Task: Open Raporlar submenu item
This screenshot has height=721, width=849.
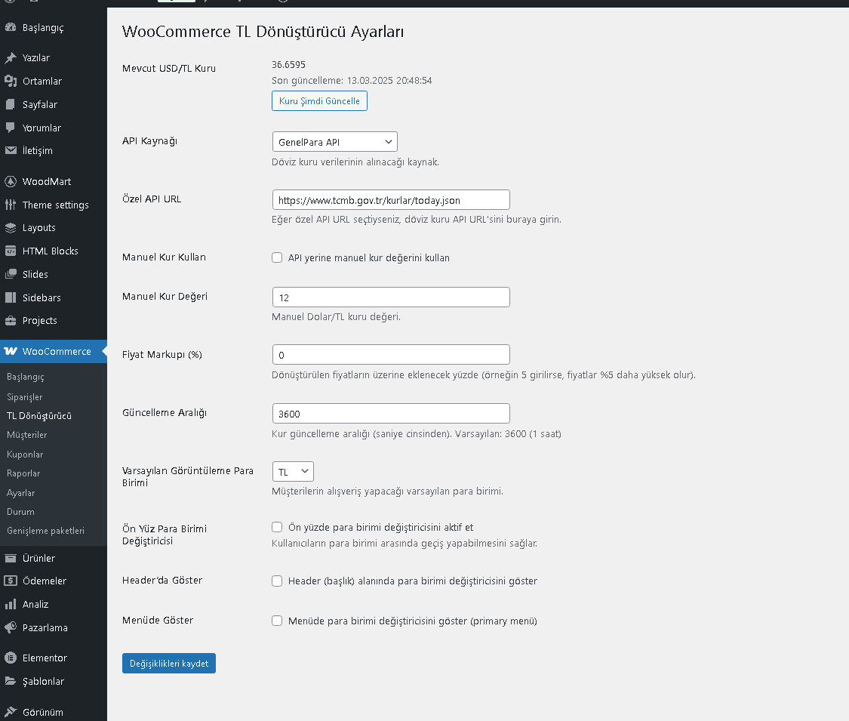Action: click(x=23, y=473)
